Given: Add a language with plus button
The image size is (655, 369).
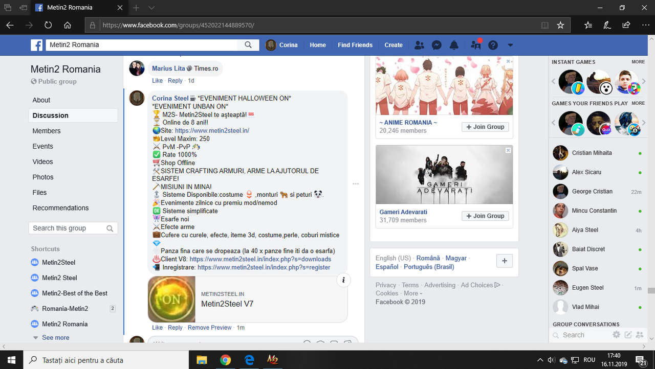Looking at the screenshot, I should point(504,261).
